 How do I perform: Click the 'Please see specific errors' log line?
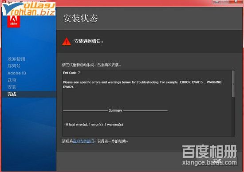point(142,84)
